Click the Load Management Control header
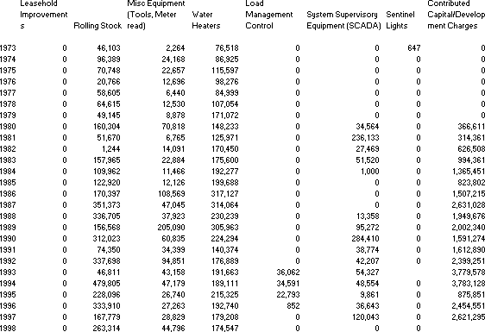485x332 pixels. click(x=268, y=15)
